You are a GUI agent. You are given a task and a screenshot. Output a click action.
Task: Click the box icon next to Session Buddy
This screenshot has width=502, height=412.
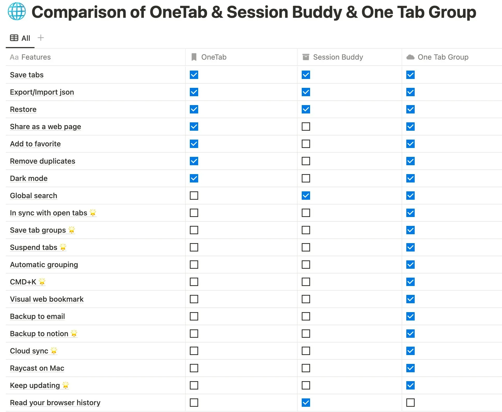coord(306,57)
